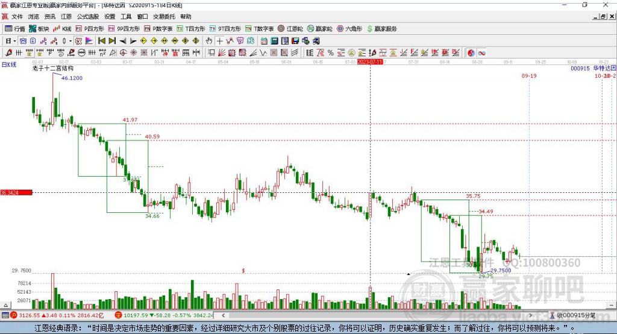Click the 46.1200 high price label
617x334 pixels.
point(72,78)
